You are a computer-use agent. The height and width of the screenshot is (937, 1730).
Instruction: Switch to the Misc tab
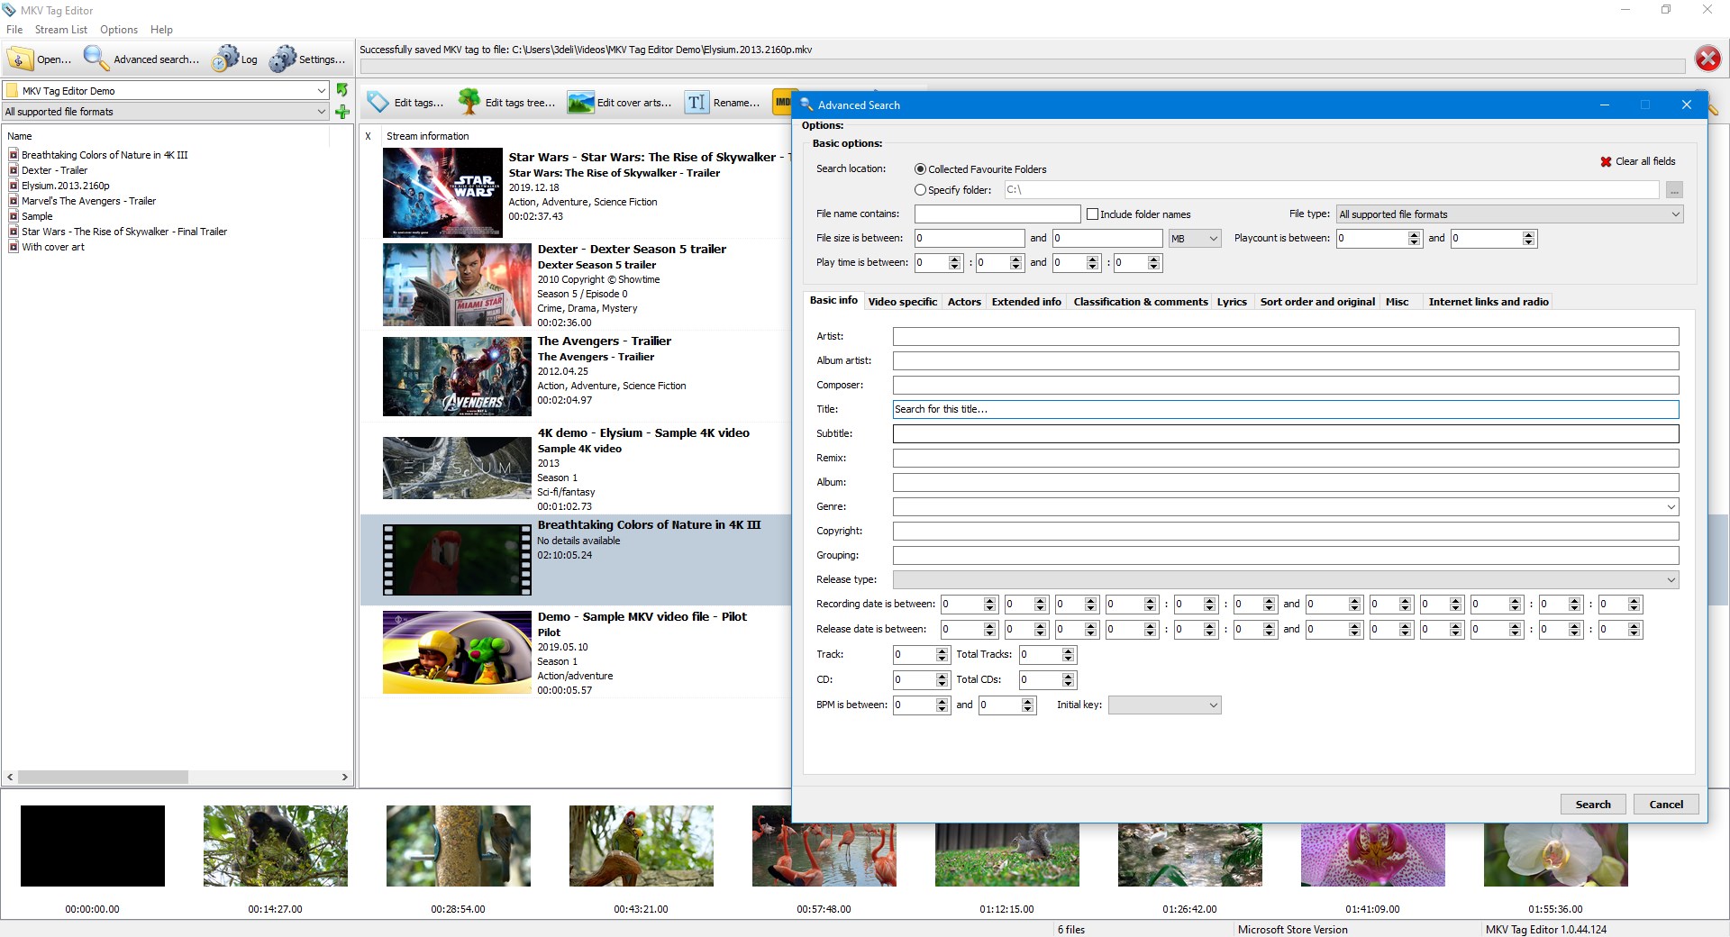coord(1397,302)
